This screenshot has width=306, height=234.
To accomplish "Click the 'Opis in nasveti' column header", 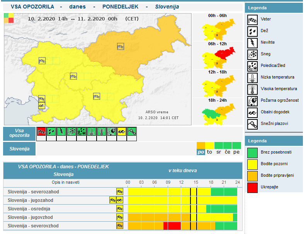I will click(66, 182).
